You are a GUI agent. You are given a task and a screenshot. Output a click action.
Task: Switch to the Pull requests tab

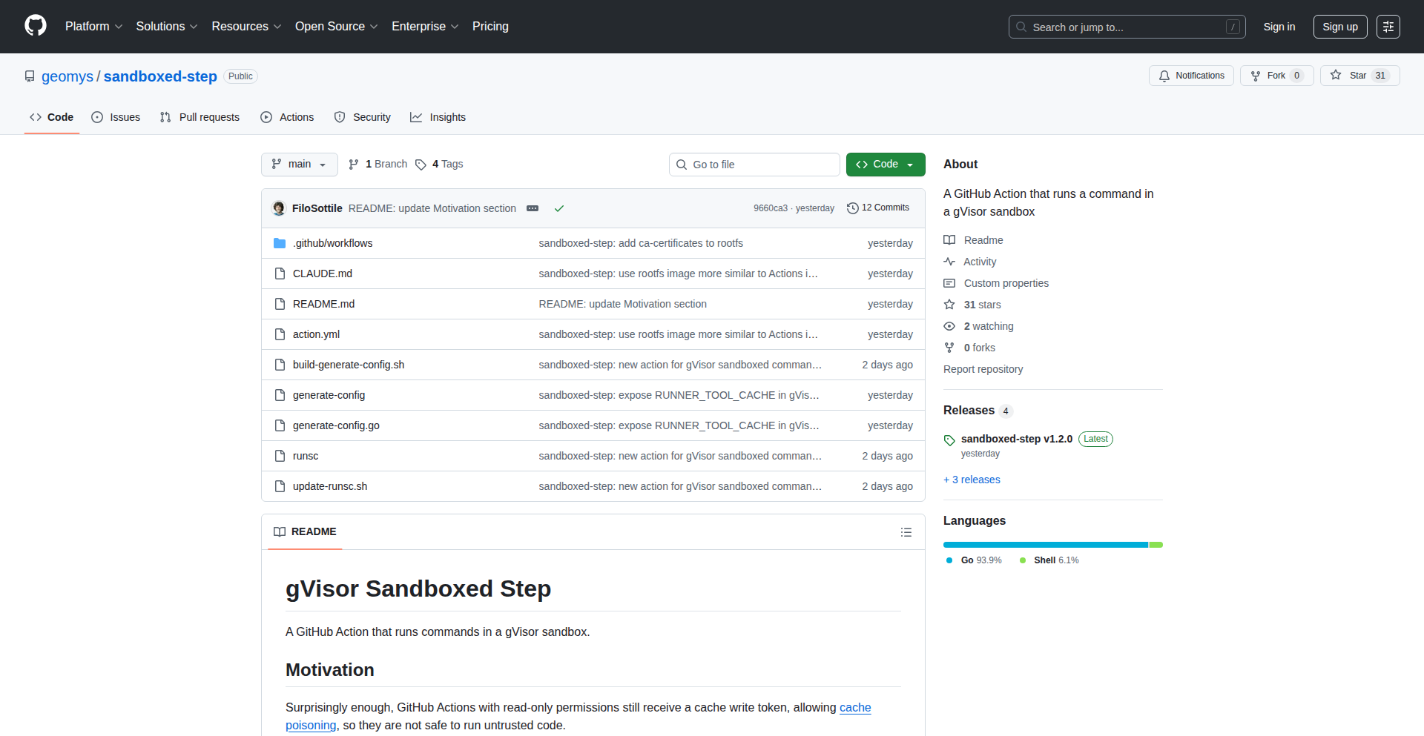coord(199,116)
